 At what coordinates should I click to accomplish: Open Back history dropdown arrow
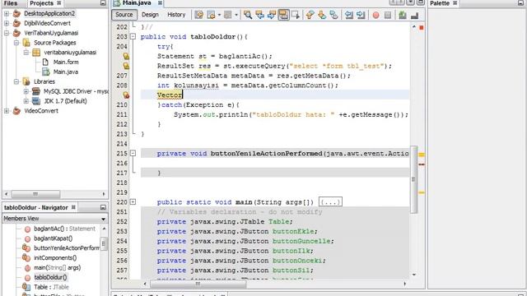[x=219, y=15]
